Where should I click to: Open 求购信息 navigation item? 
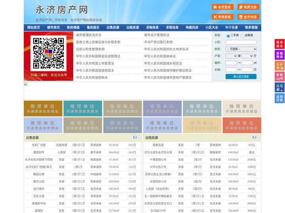[152, 28]
